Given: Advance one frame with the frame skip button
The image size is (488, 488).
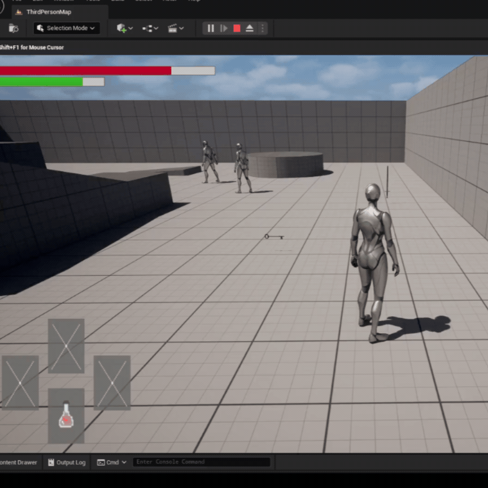Looking at the screenshot, I should point(224,28).
